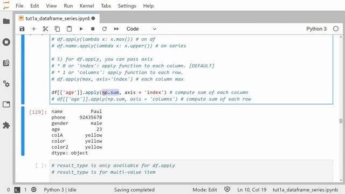Open the Settings menu
Image resolution: width=345 pixels, height=194 pixels.
(x=127, y=6)
